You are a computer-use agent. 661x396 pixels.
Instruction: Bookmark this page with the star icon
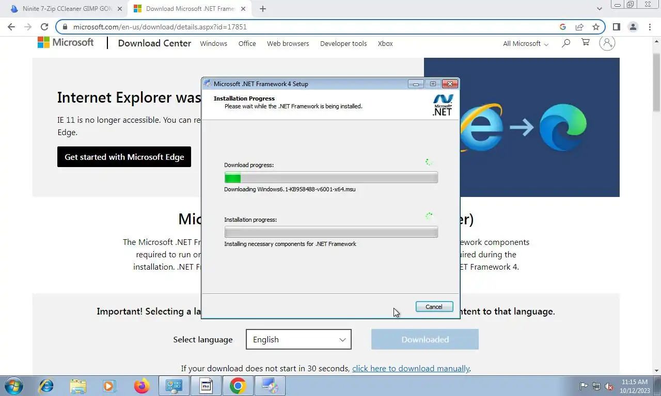coord(596,27)
